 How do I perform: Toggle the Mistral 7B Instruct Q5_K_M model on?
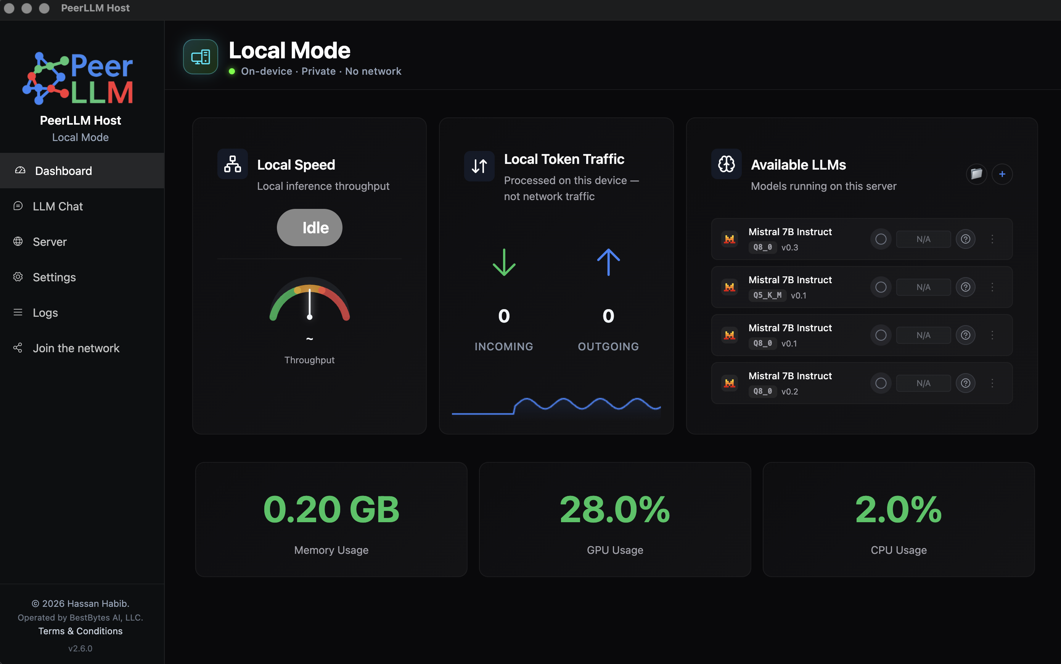[881, 287]
